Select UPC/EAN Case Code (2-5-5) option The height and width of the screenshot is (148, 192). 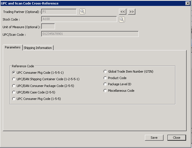(14, 92)
